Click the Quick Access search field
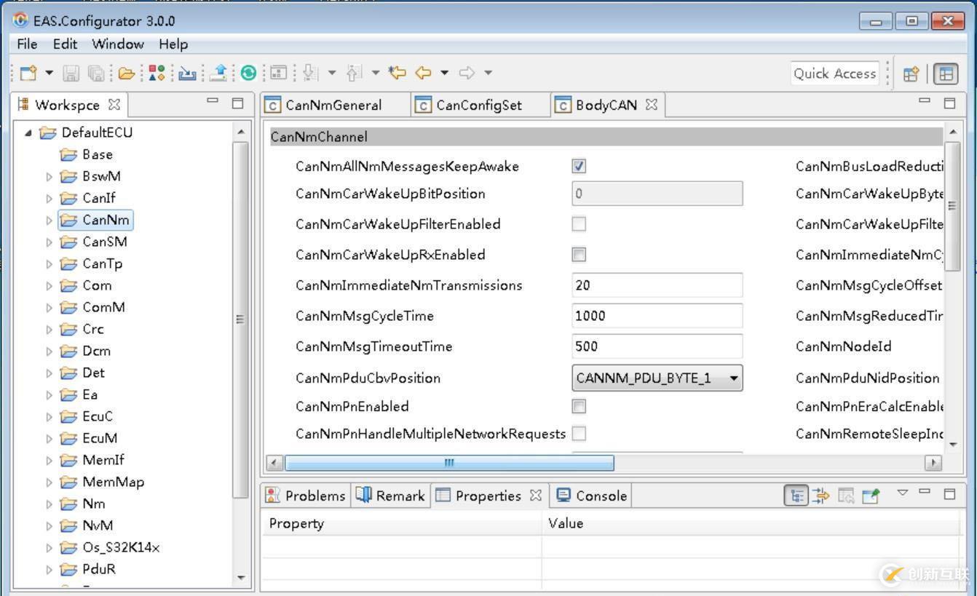This screenshot has height=596, width=977. (835, 73)
